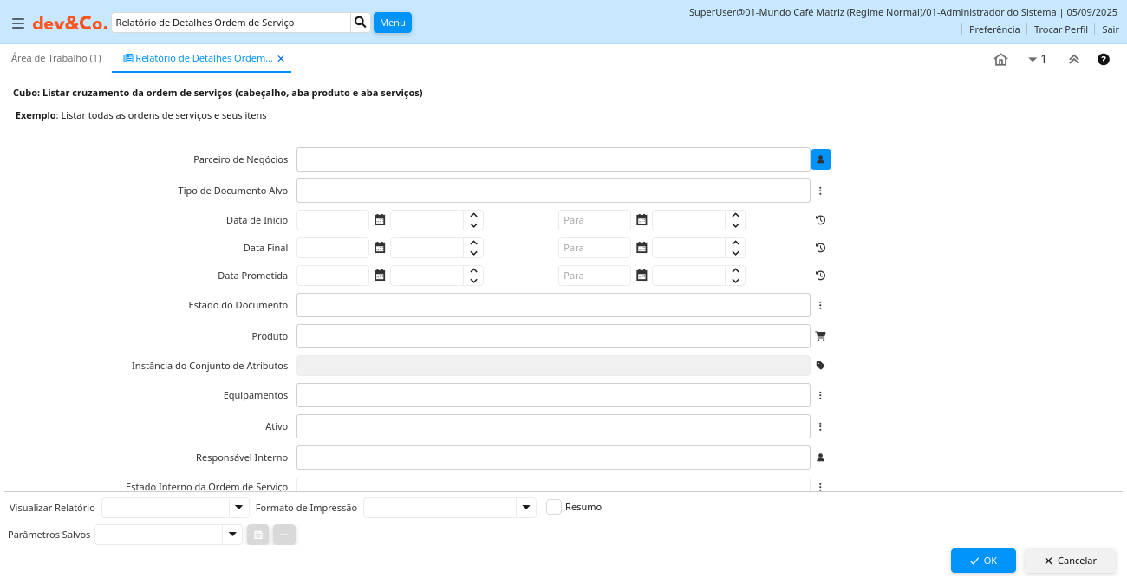
Task: Expand Visualizar Relatório dropdown
Action: point(238,508)
